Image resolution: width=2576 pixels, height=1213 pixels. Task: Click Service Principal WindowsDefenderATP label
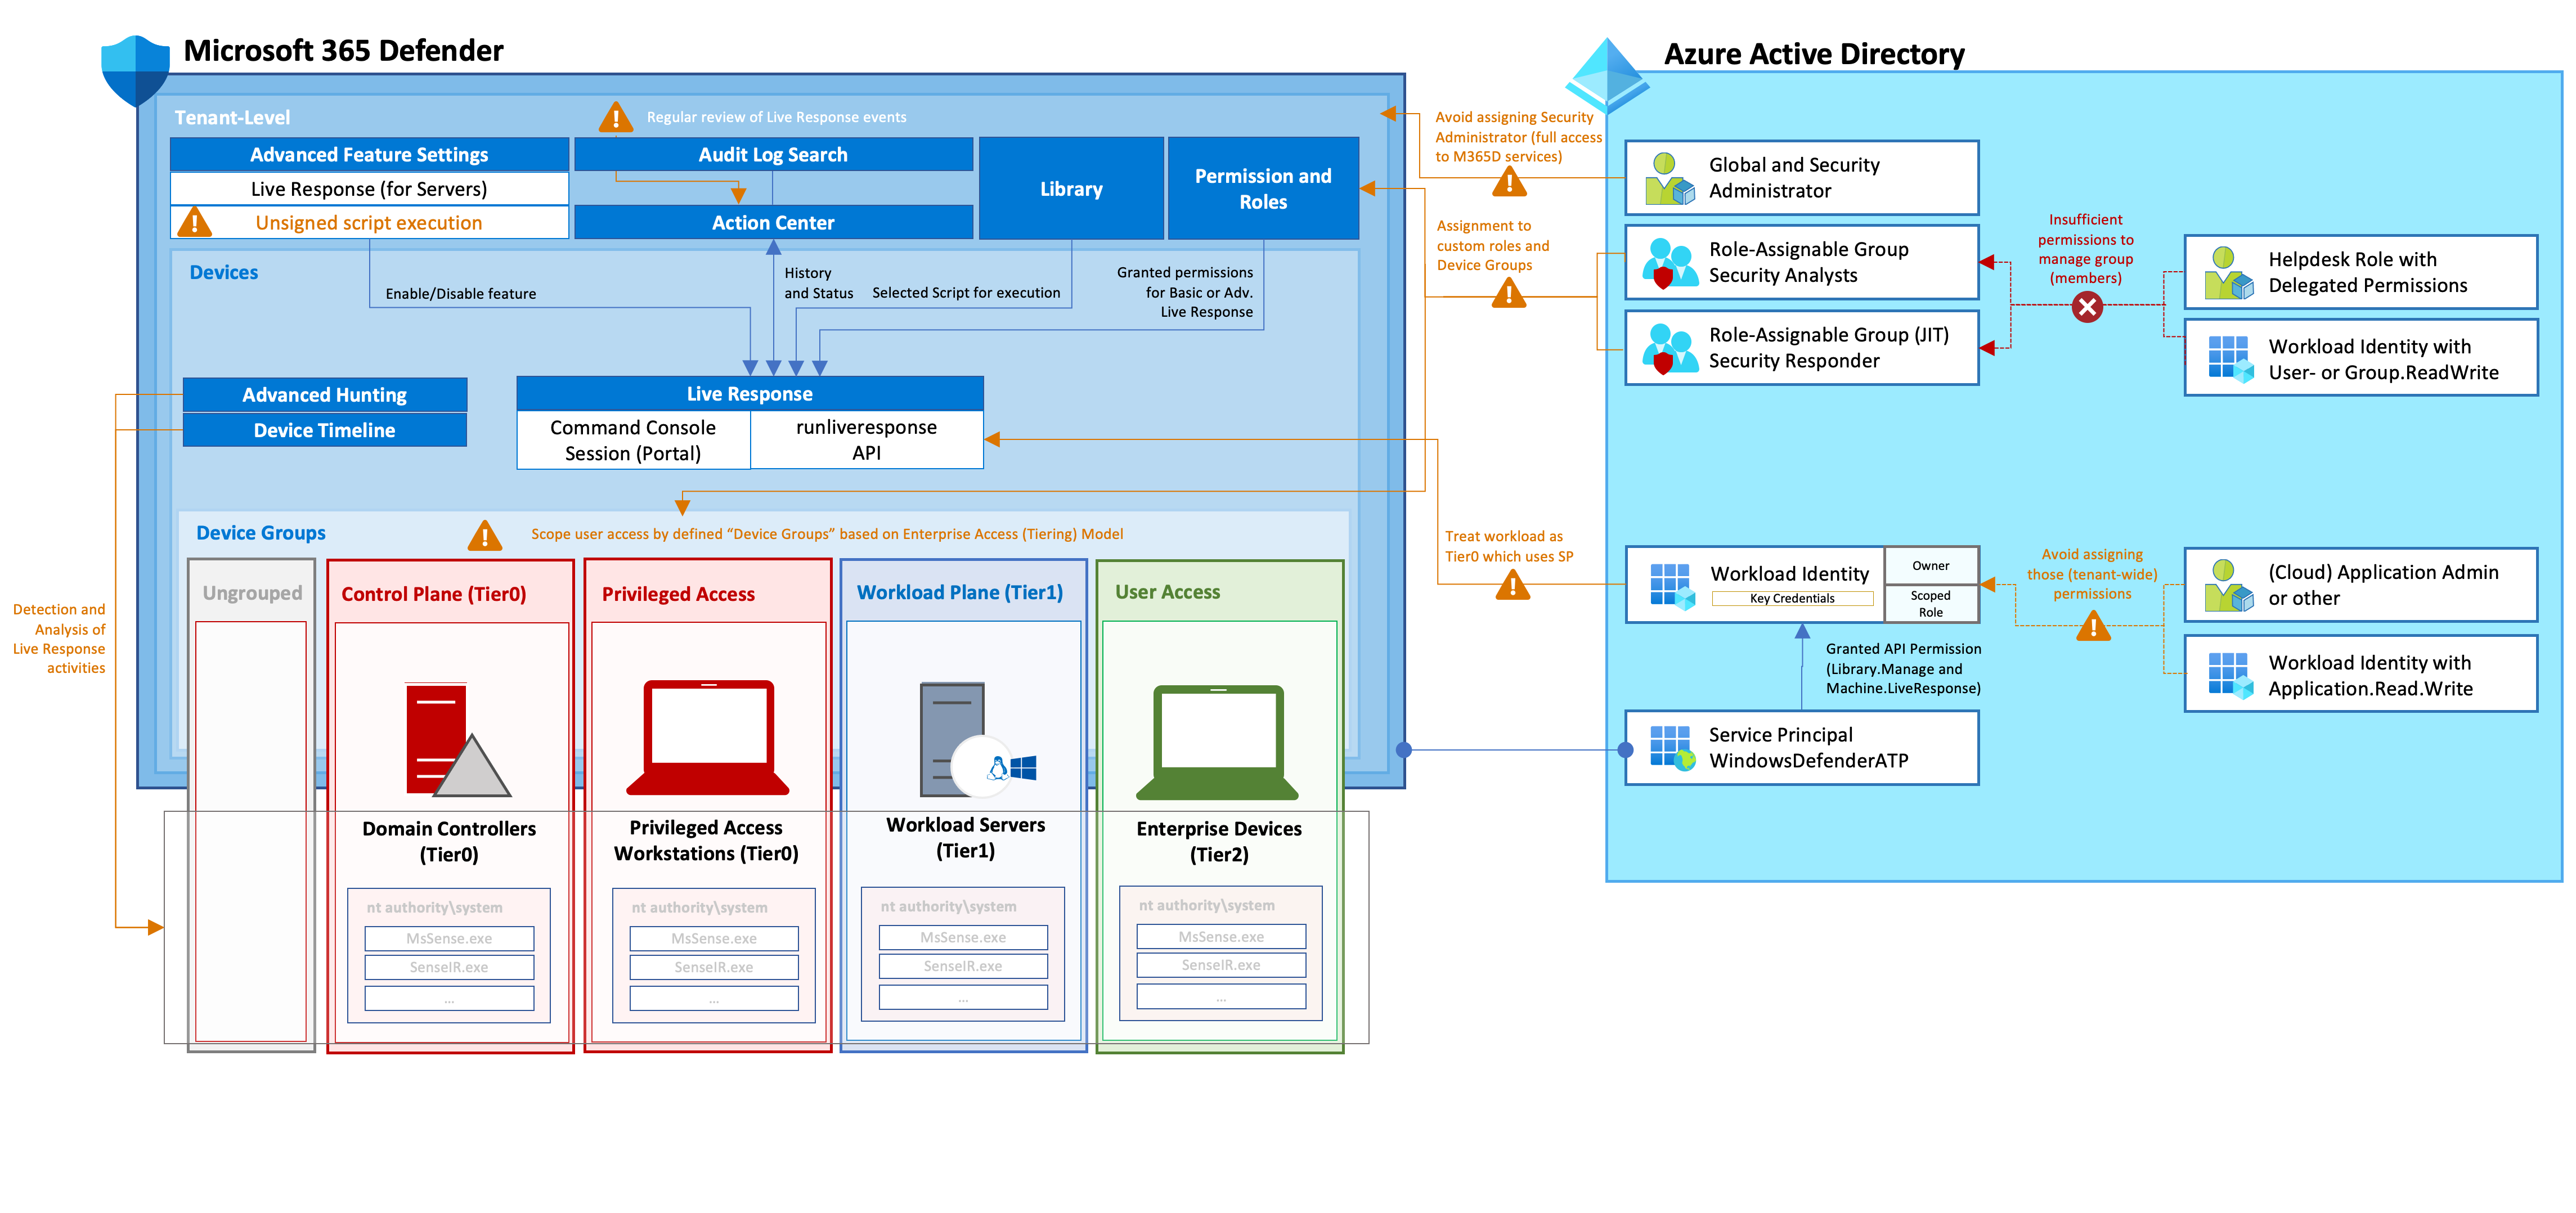pos(1809,748)
